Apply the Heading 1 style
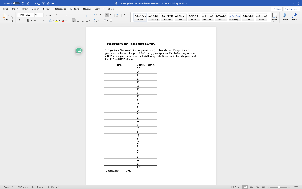 point(167,17)
